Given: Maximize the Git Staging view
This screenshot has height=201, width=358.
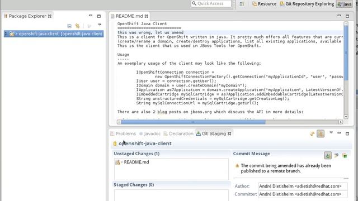Looking at the screenshot, I should pos(347,134).
